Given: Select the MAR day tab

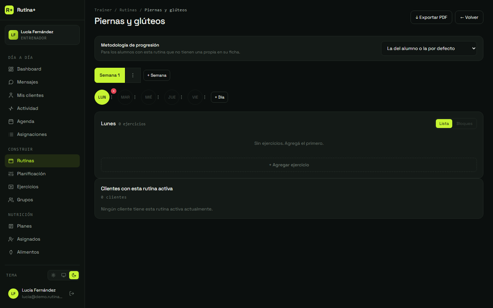Looking at the screenshot, I should pos(125,97).
